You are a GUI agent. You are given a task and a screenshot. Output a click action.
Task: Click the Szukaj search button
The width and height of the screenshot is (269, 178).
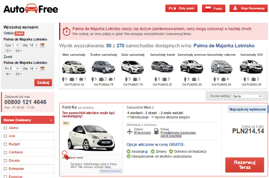(x=43, y=83)
